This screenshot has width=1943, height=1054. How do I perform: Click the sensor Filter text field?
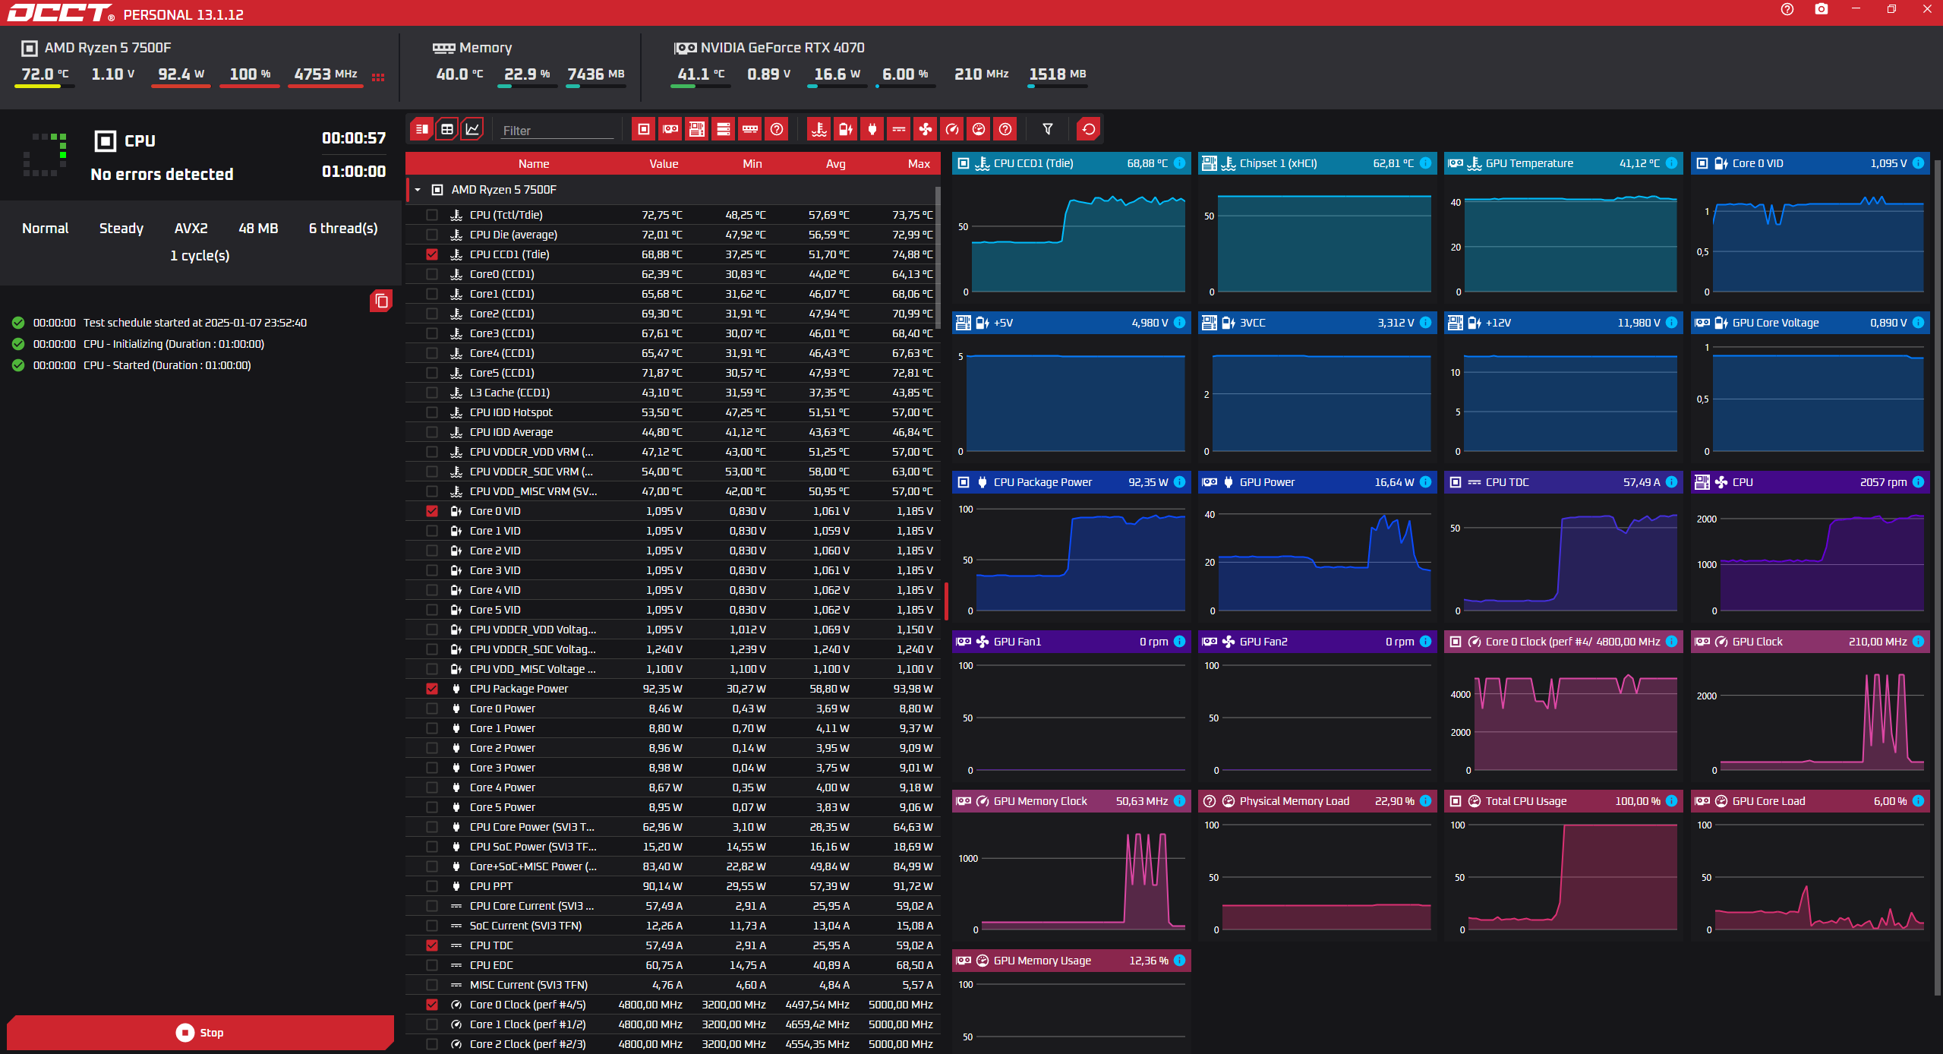(557, 131)
